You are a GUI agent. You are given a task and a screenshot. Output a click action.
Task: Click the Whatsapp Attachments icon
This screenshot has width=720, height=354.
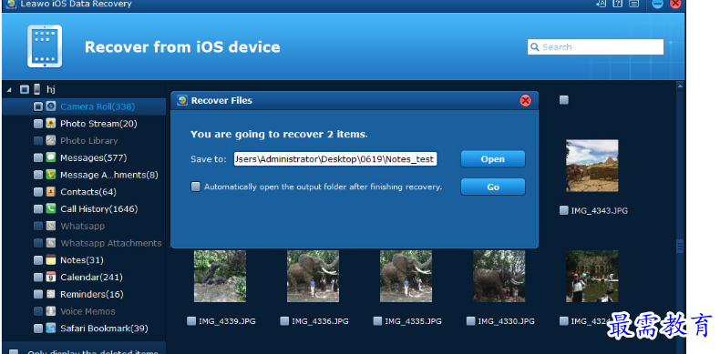point(51,243)
